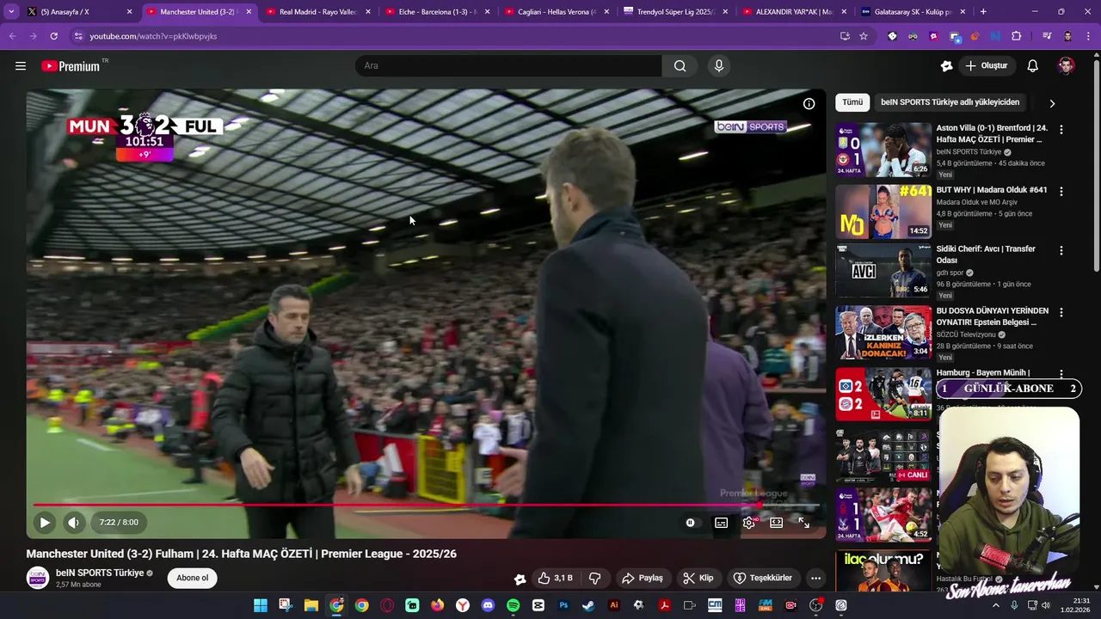Open more actions ellipsis under the video

(815, 578)
